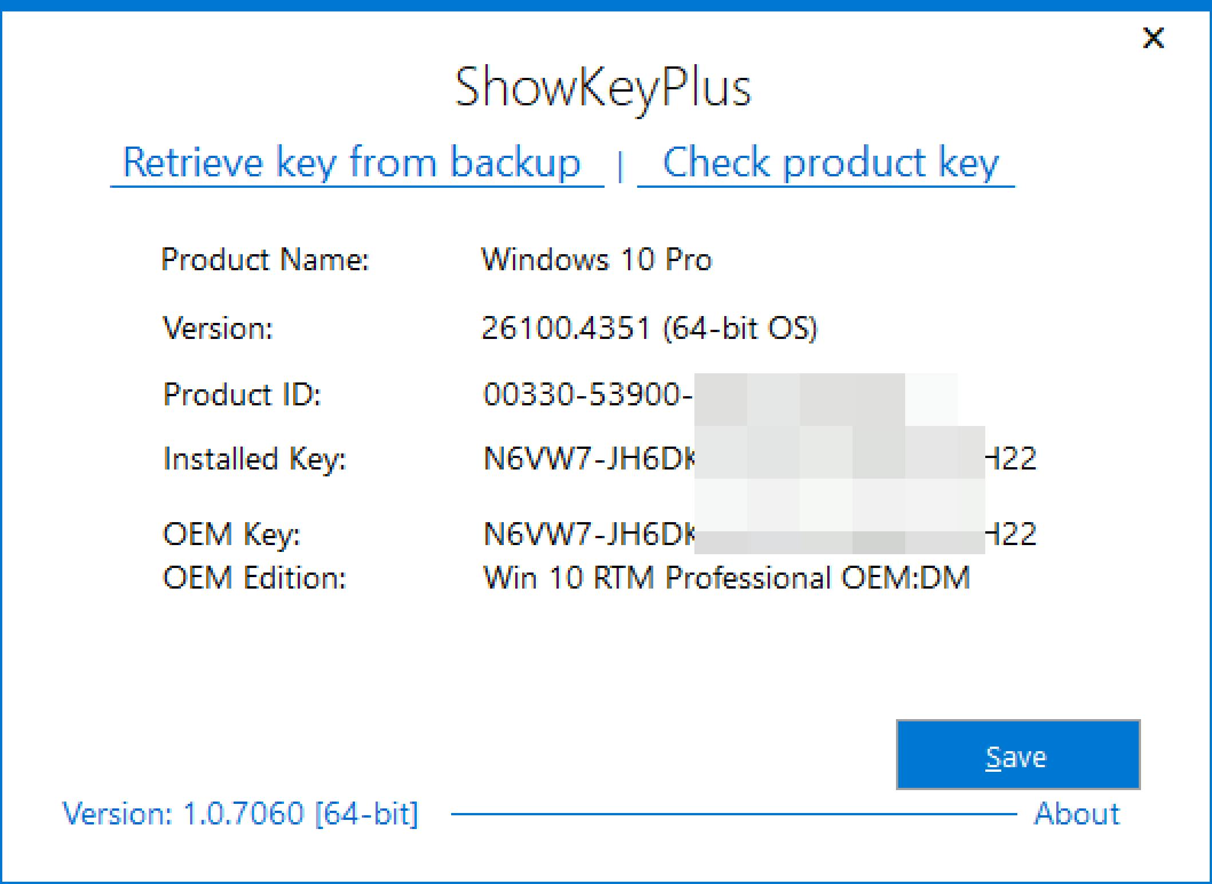The width and height of the screenshot is (1212, 884).
Task: Select the Win 10 RTM Professional value
Action: pos(727,577)
